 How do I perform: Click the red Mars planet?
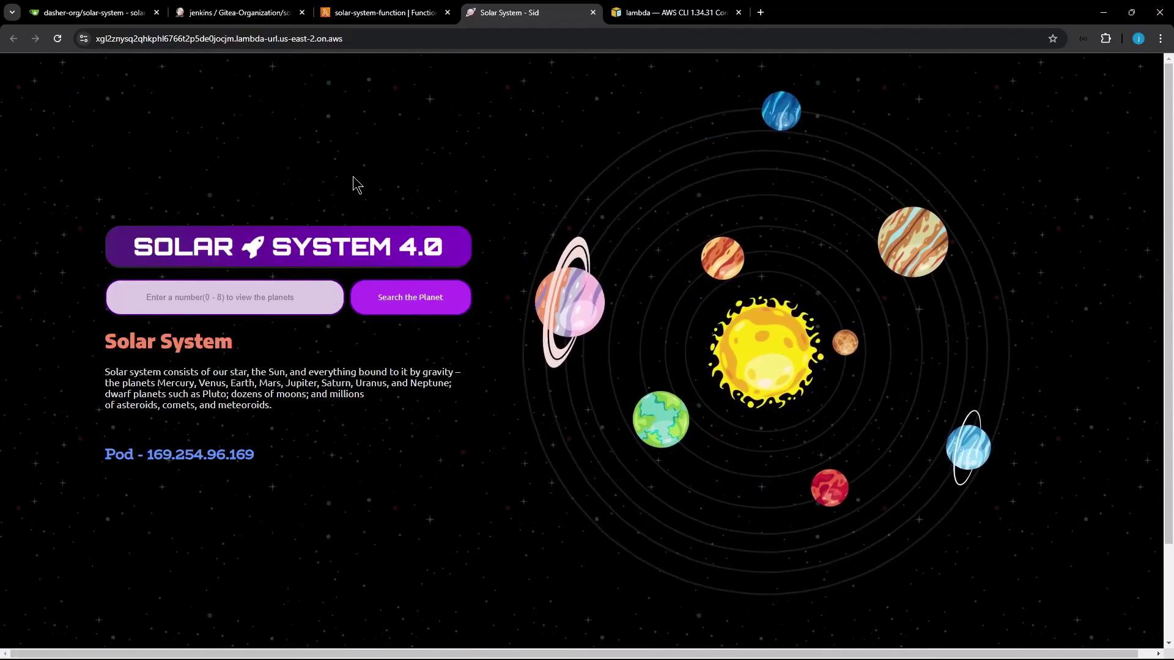point(829,487)
